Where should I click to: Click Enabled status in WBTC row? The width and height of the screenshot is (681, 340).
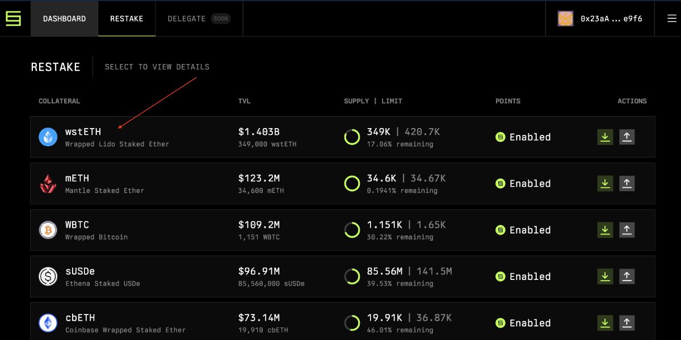530,229
